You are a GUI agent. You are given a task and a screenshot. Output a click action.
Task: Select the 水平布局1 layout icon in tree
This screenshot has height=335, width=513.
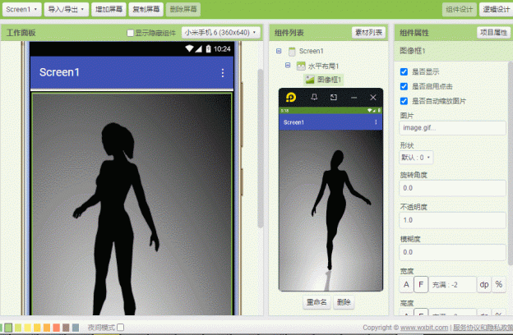[x=301, y=66]
